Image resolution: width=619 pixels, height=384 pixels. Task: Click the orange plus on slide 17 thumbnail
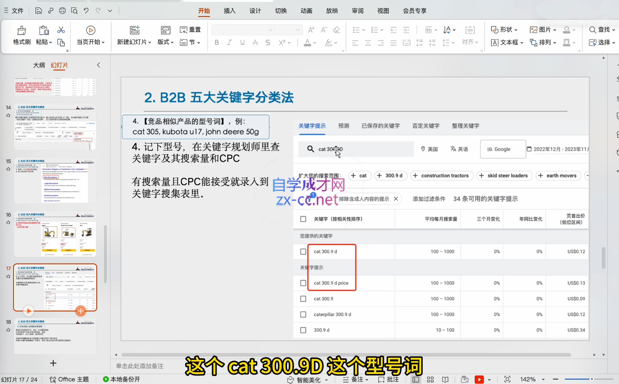pos(81,311)
